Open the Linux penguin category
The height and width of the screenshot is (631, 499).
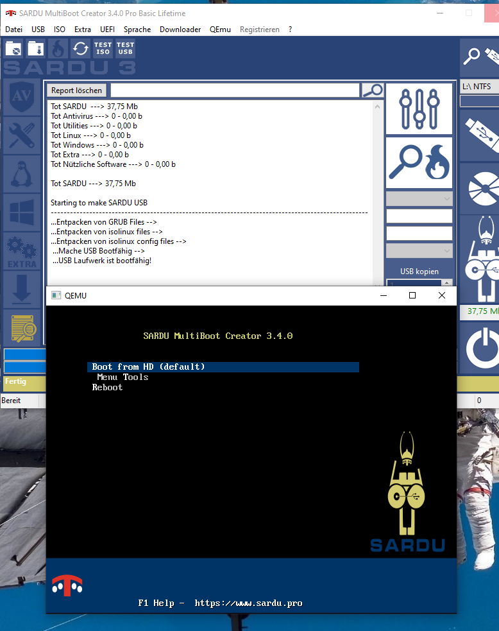(22, 174)
